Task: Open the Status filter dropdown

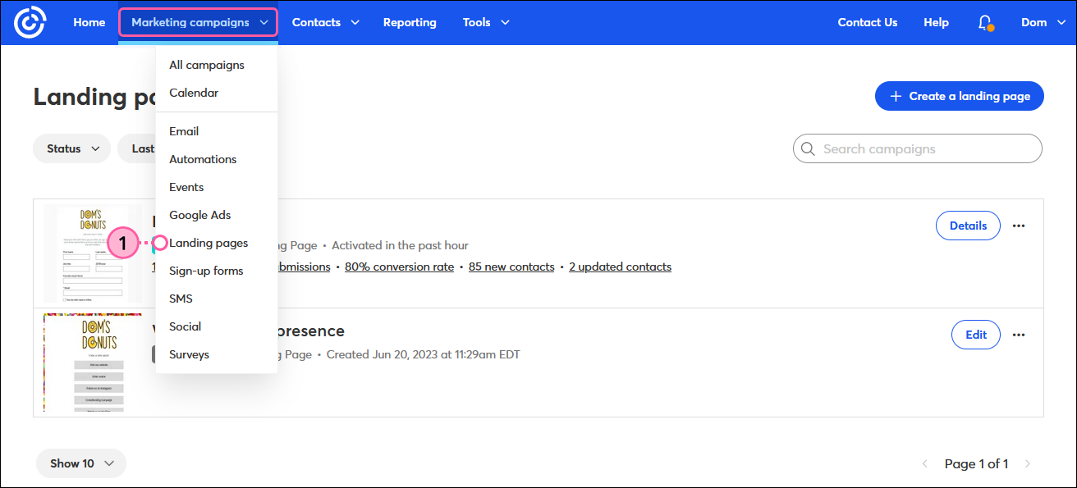Action: (x=72, y=148)
